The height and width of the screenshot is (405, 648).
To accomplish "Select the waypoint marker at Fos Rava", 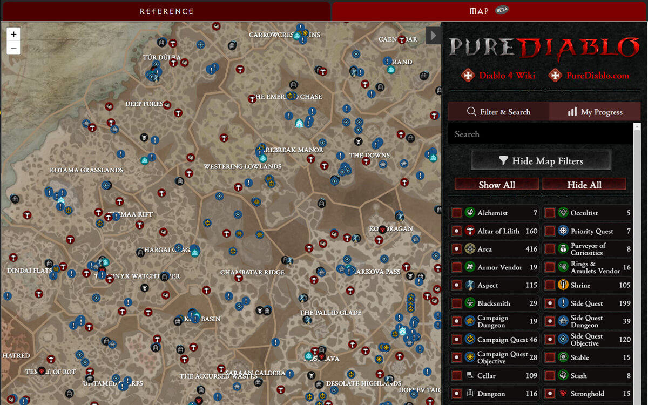I will [309, 356].
